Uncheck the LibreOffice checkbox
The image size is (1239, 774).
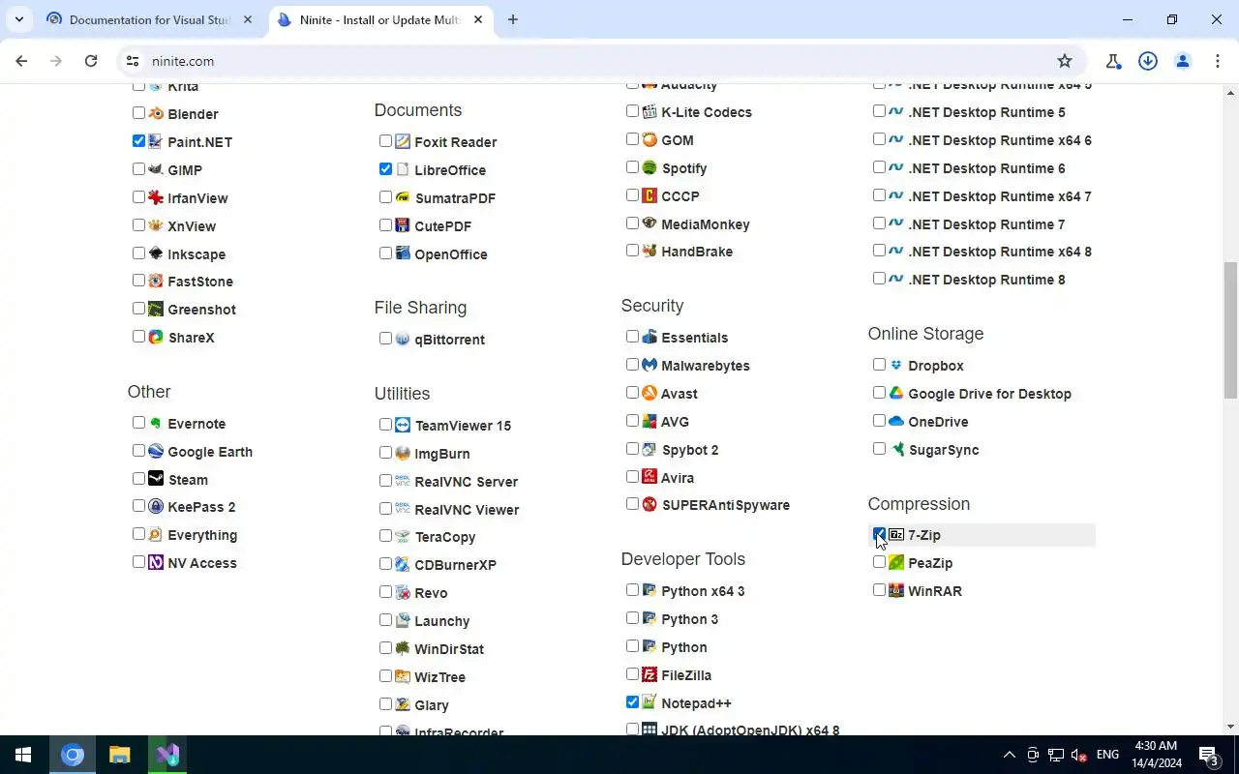tap(385, 169)
